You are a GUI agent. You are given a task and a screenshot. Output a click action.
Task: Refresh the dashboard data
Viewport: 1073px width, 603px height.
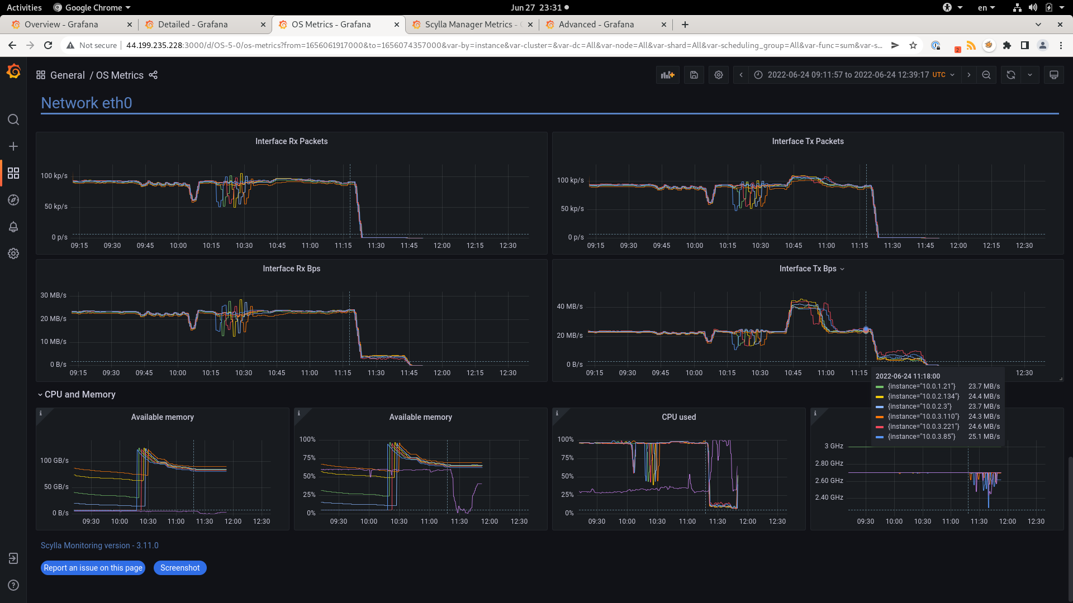click(x=1010, y=74)
